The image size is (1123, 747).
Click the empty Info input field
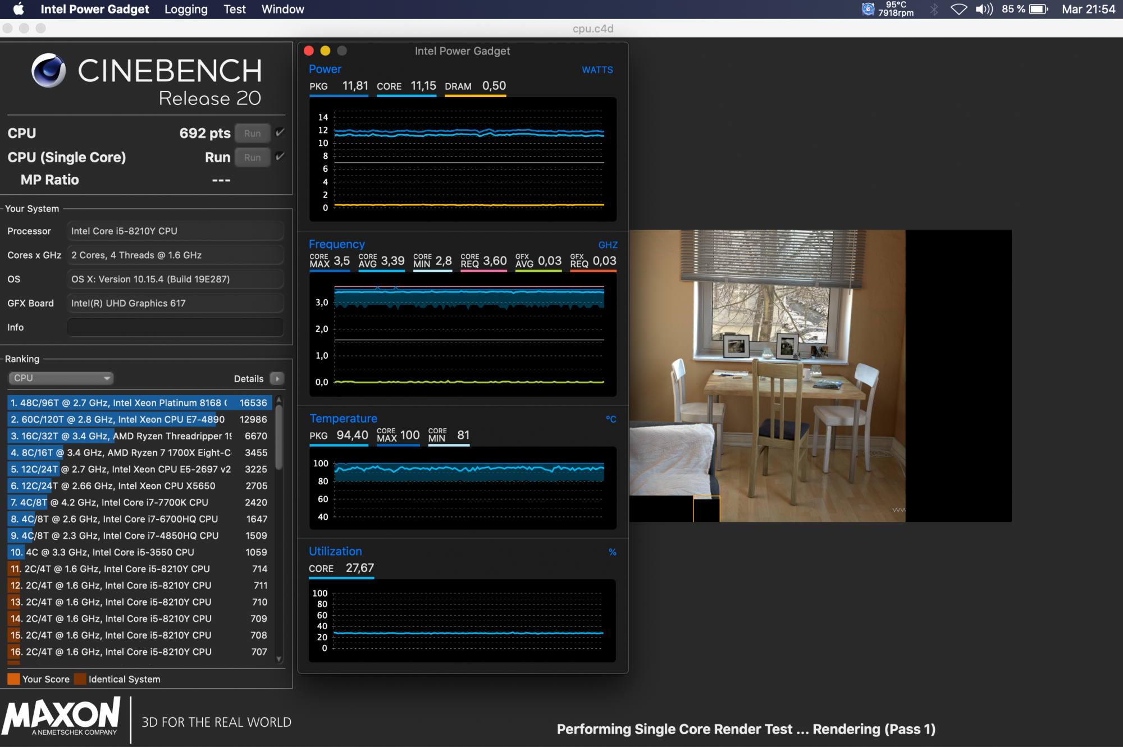[x=175, y=327]
